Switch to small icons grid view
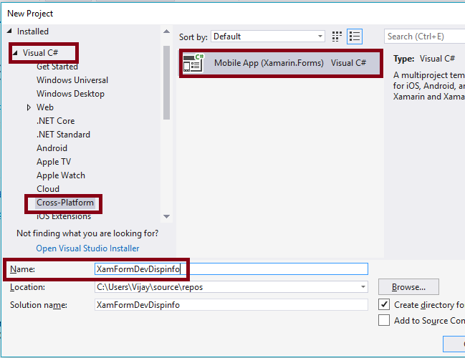This screenshot has width=465, height=358. (338, 37)
